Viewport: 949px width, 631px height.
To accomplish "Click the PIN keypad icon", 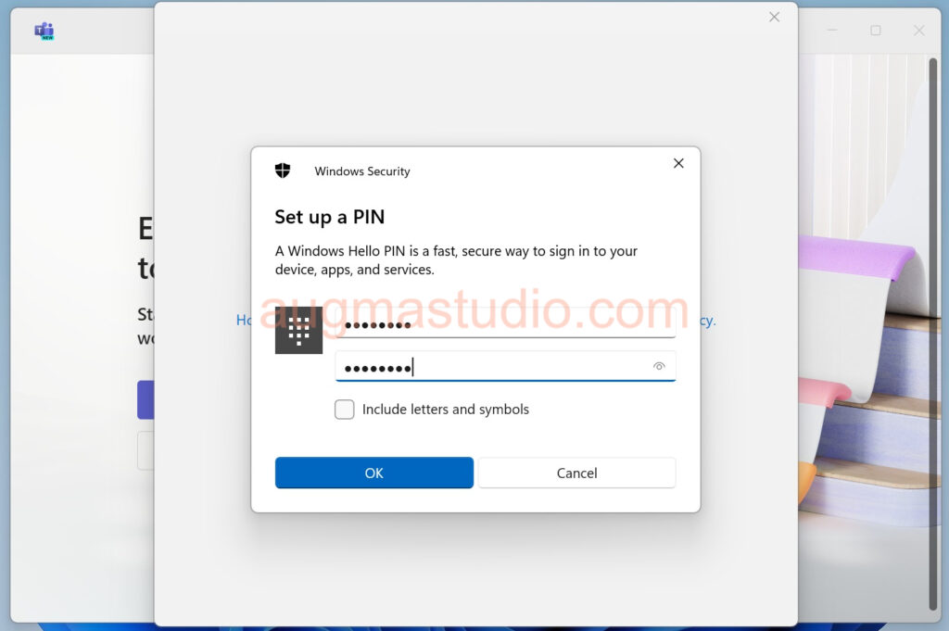I will (x=299, y=330).
